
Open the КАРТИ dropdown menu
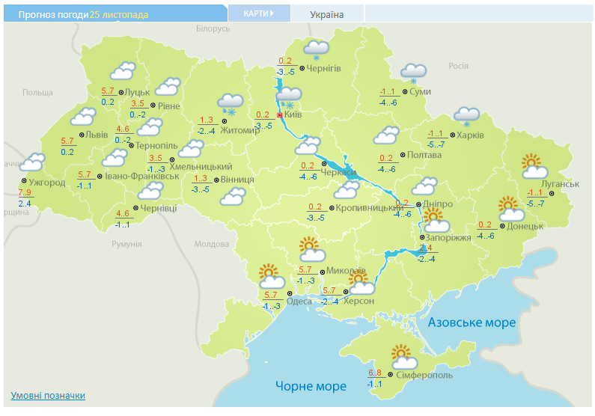(258, 13)
